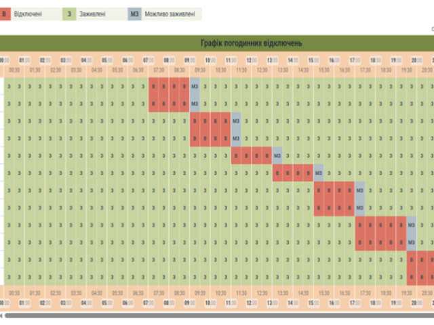This screenshot has height=325, width=434.
Task: Select the 07:00 hour in the upper time header
Action: pyautogui.click(x=148, y=60)
